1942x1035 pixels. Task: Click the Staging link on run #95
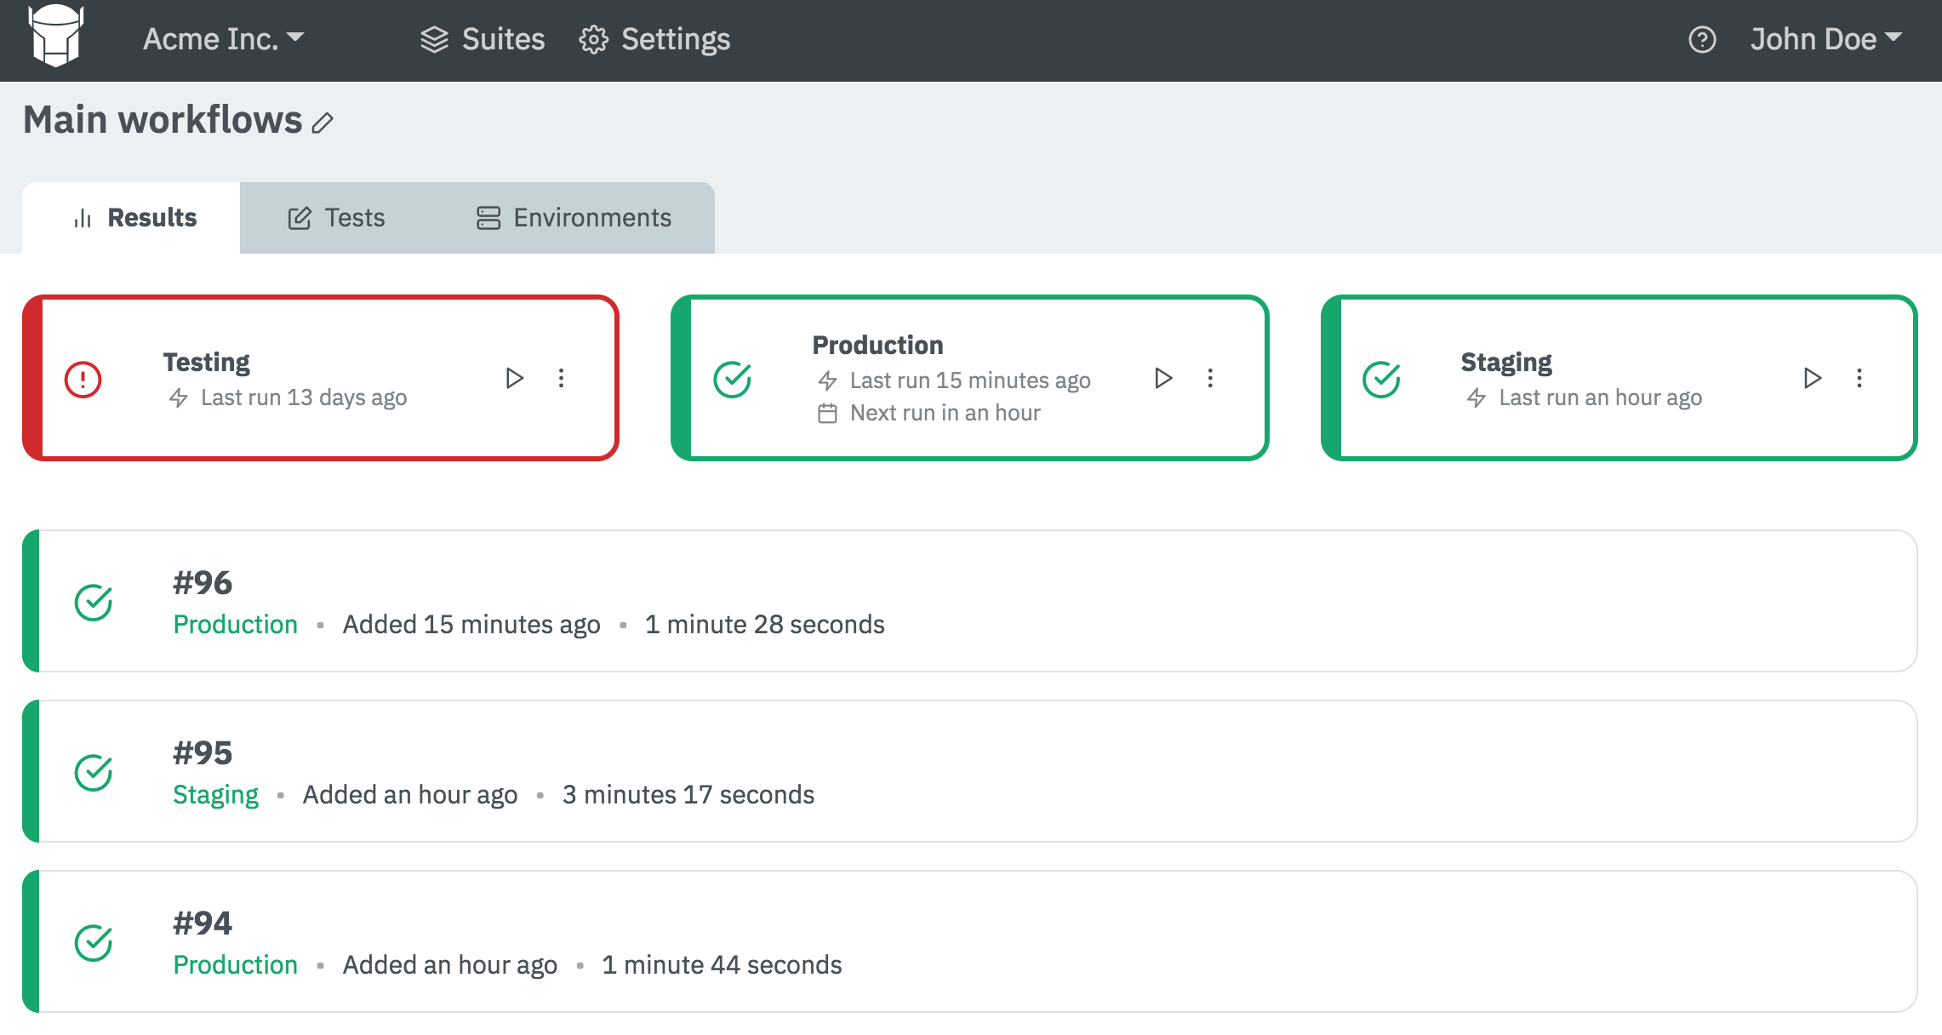(215, 794)
